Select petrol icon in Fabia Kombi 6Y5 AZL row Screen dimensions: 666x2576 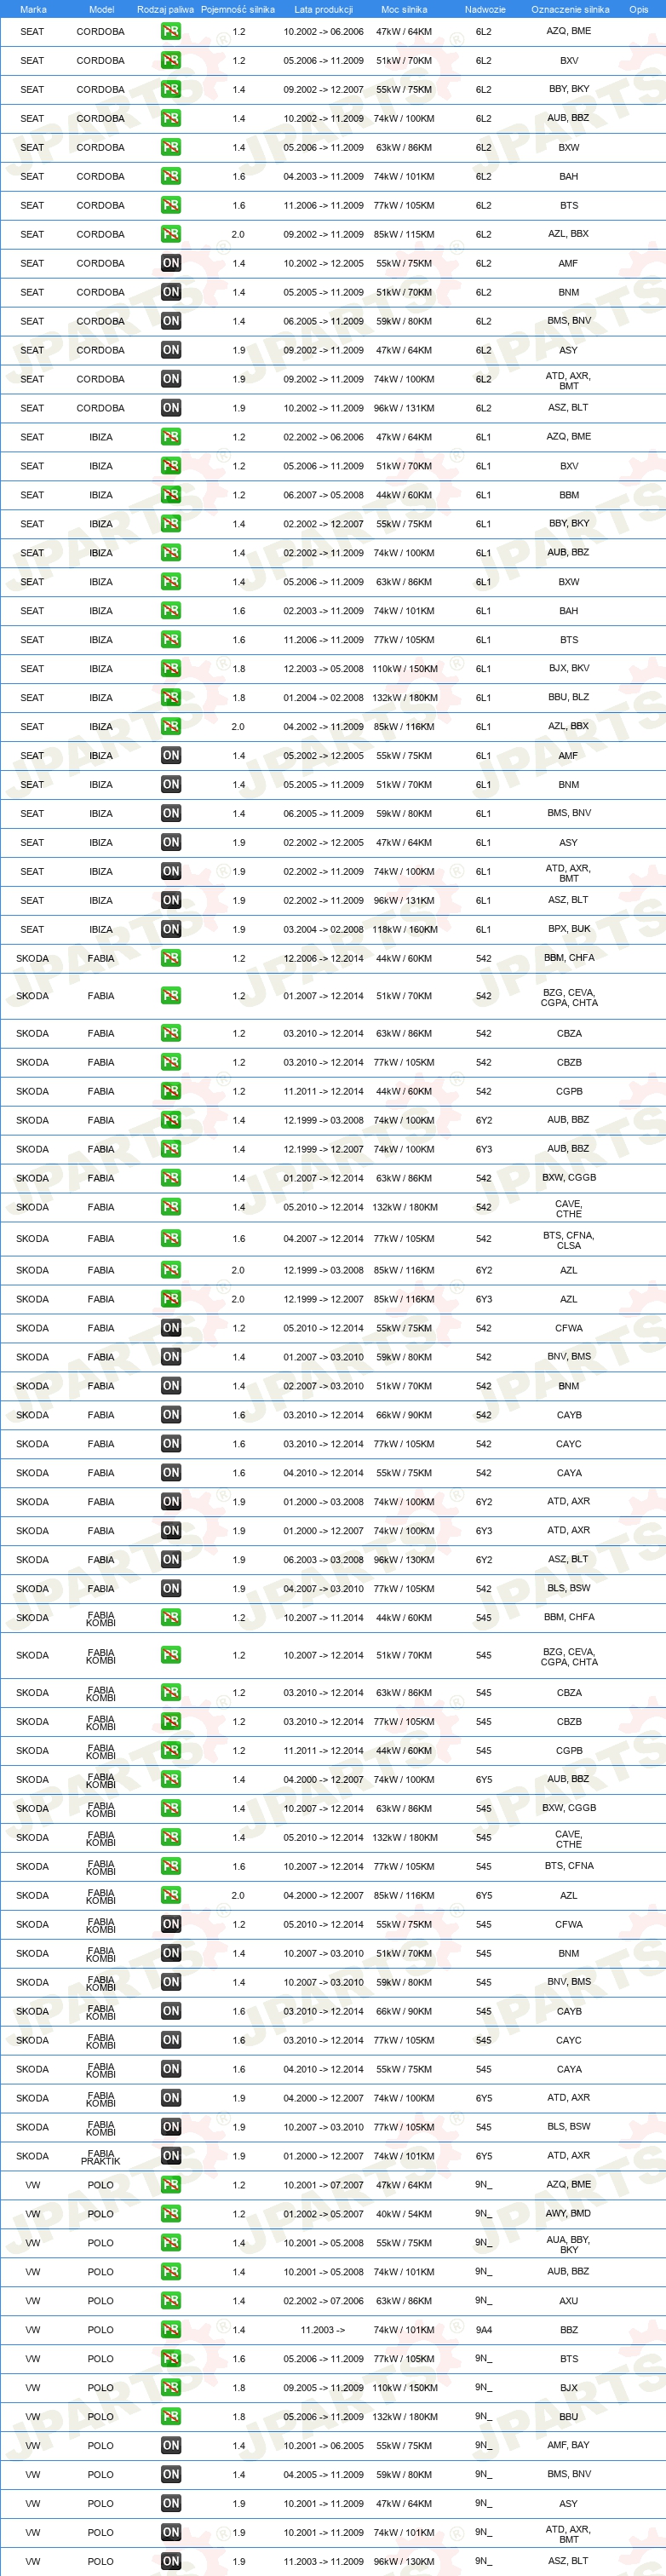[x=171, y=1896]
